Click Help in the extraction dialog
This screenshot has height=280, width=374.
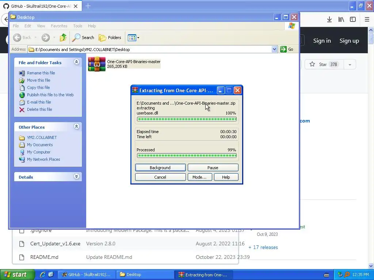pos(226,177)
